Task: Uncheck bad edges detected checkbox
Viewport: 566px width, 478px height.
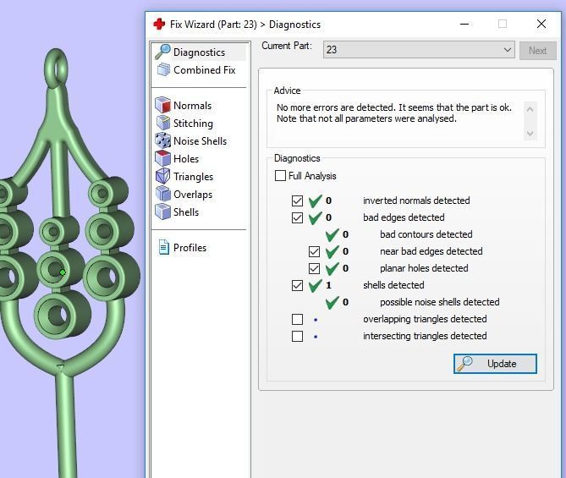Action: (x=297, y=217)
